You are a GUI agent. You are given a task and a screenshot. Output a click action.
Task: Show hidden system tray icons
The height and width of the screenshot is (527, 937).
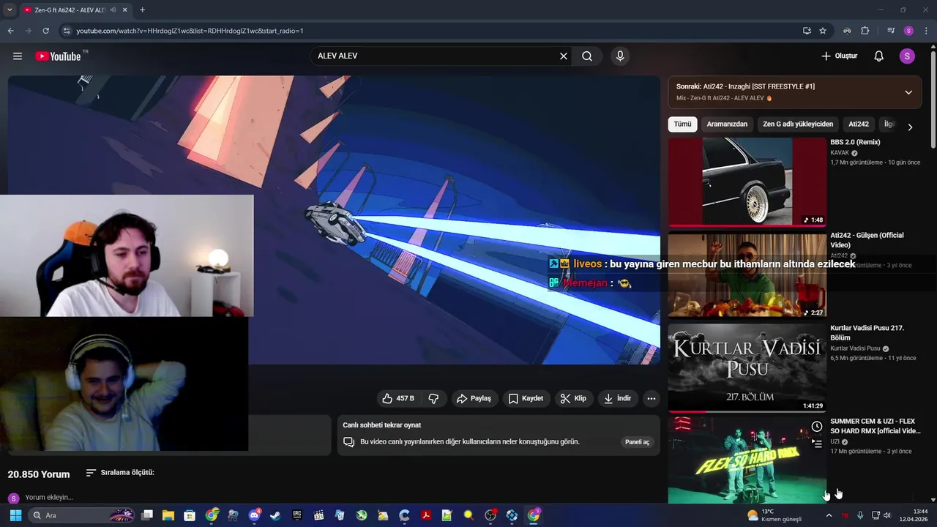pos(829,515)
